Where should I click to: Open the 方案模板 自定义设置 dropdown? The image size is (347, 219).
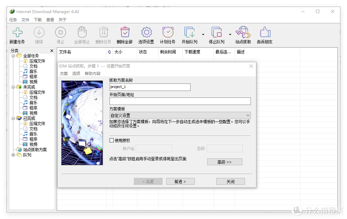coord(180,115)
